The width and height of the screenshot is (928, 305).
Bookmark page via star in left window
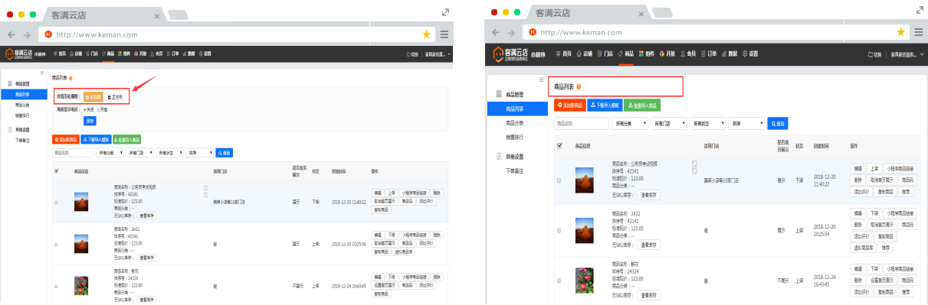(x=426, y=34)
